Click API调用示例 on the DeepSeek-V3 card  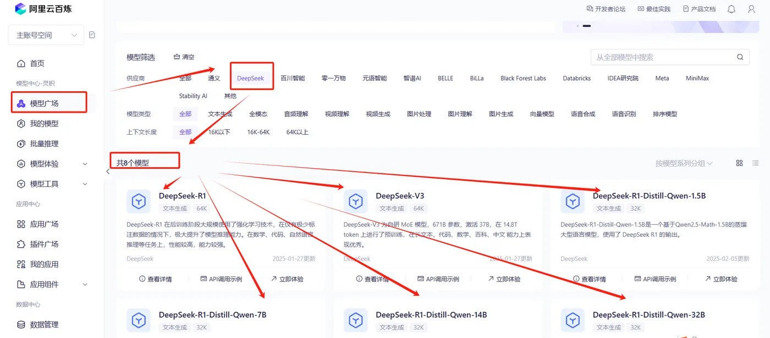click(x=438, y=279)
